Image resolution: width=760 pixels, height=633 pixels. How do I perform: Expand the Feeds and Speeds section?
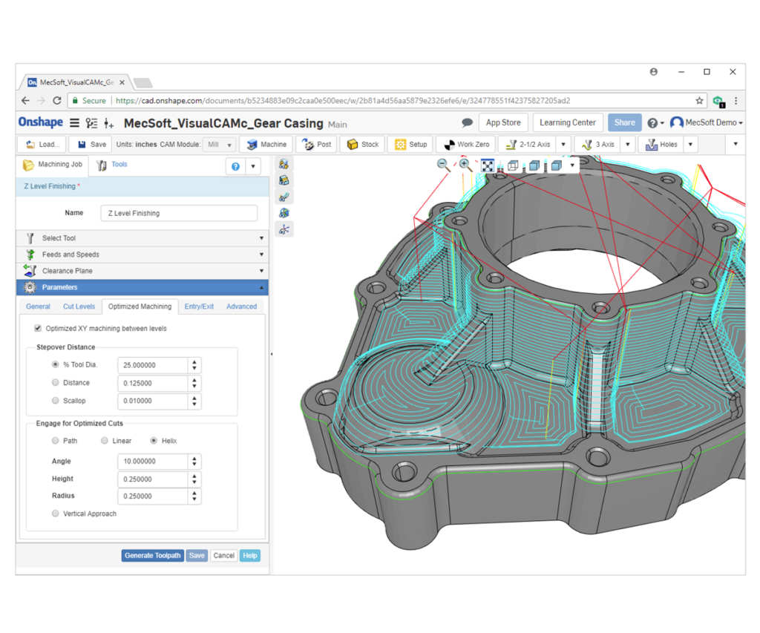[142, 255]
